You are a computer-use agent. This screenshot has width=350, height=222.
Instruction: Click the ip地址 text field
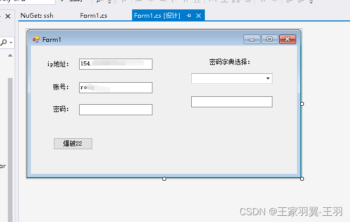pos(116,64)
